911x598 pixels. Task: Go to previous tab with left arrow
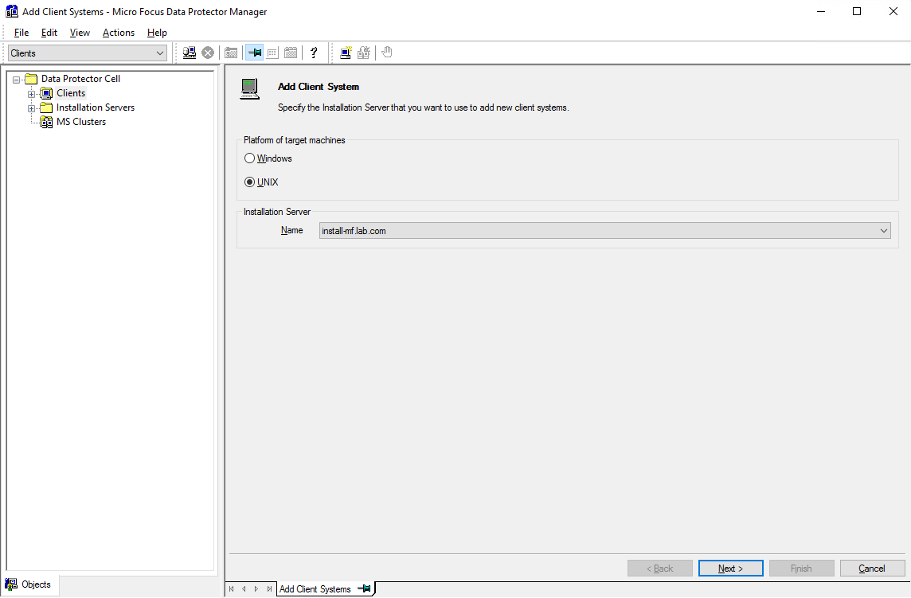pyautogui.click(x=244, y=588)
